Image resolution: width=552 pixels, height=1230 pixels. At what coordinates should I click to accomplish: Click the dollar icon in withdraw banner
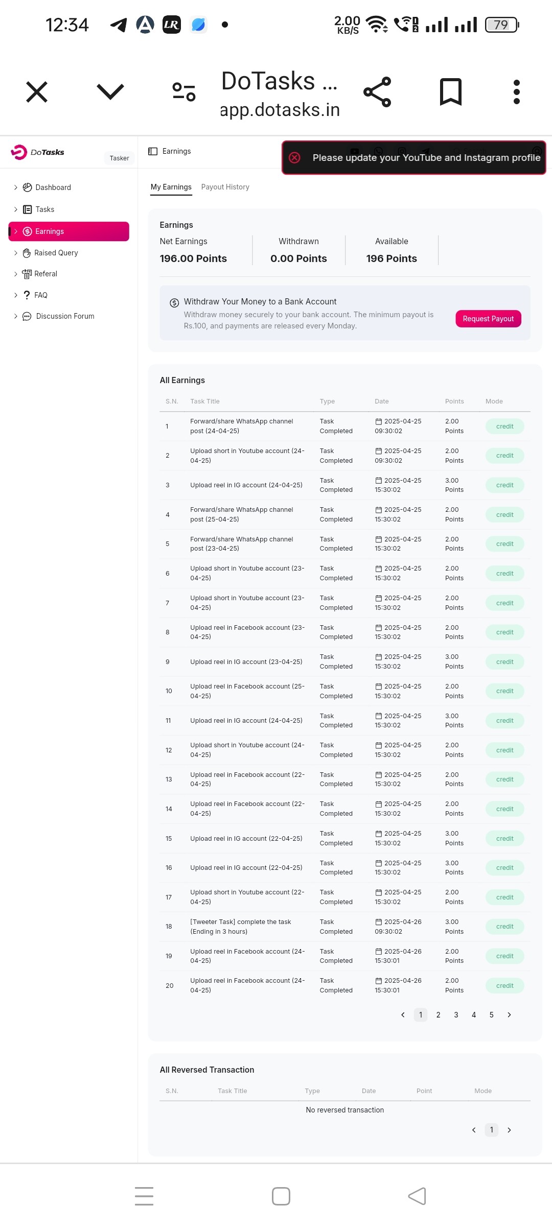coord(174,302)
